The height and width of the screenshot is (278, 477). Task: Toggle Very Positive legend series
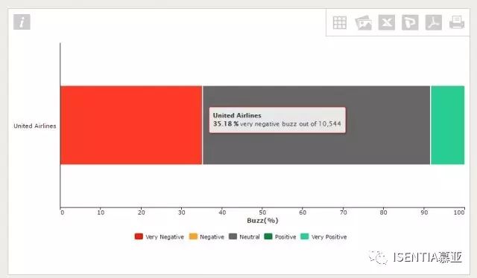323,236
